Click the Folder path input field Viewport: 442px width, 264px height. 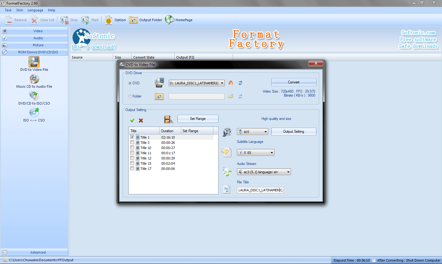[x=196, y=96]
